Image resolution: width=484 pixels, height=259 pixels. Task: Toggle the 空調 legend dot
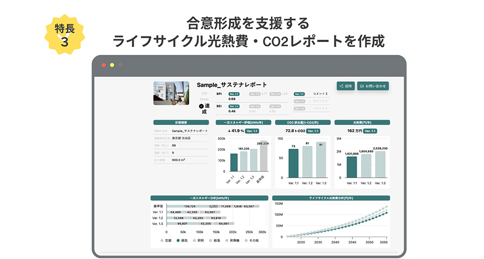coord(162,240)
